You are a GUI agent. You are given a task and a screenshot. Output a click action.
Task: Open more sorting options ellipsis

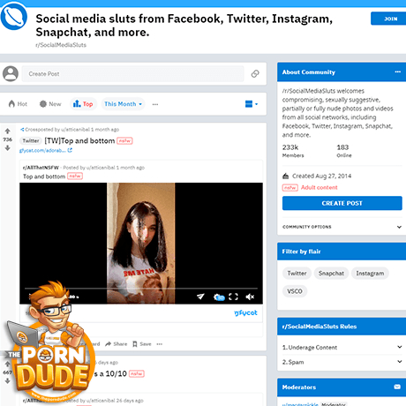155,104
